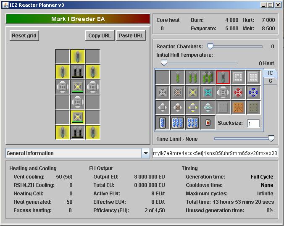284x226 pixels.
Task: Choose the empty eraser slot in the palette
Action: click(x=163, y=77)
